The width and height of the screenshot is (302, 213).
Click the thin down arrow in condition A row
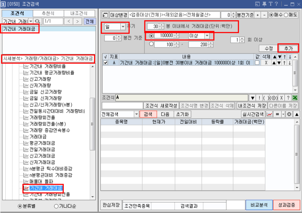290,62
